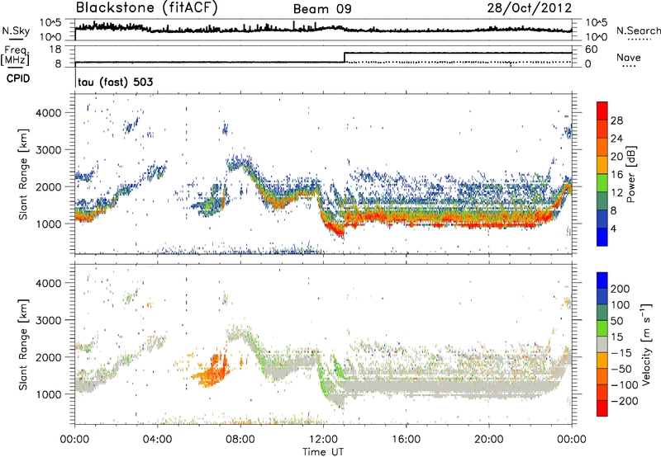
Task: Click the '16:00' time axis tick label
Action: click(x=406, y=440)
